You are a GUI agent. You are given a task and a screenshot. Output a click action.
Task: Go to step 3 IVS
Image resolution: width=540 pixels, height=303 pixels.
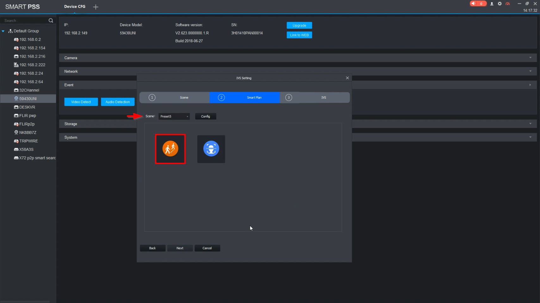(315, 98)
